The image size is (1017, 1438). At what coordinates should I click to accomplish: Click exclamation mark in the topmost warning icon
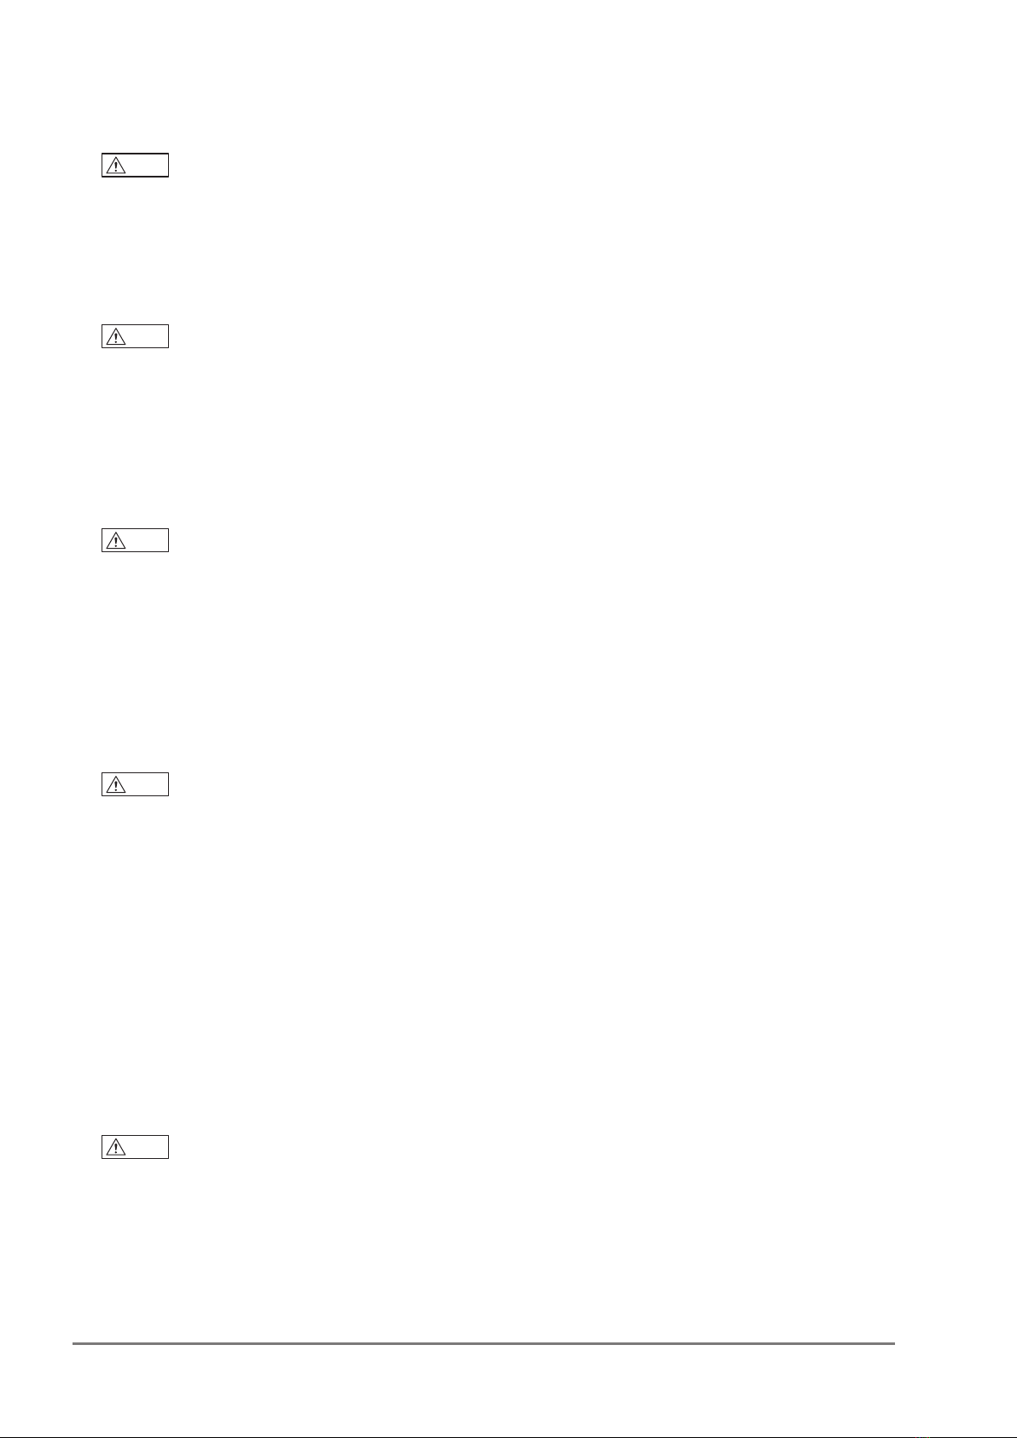click(x=115, y=167)
